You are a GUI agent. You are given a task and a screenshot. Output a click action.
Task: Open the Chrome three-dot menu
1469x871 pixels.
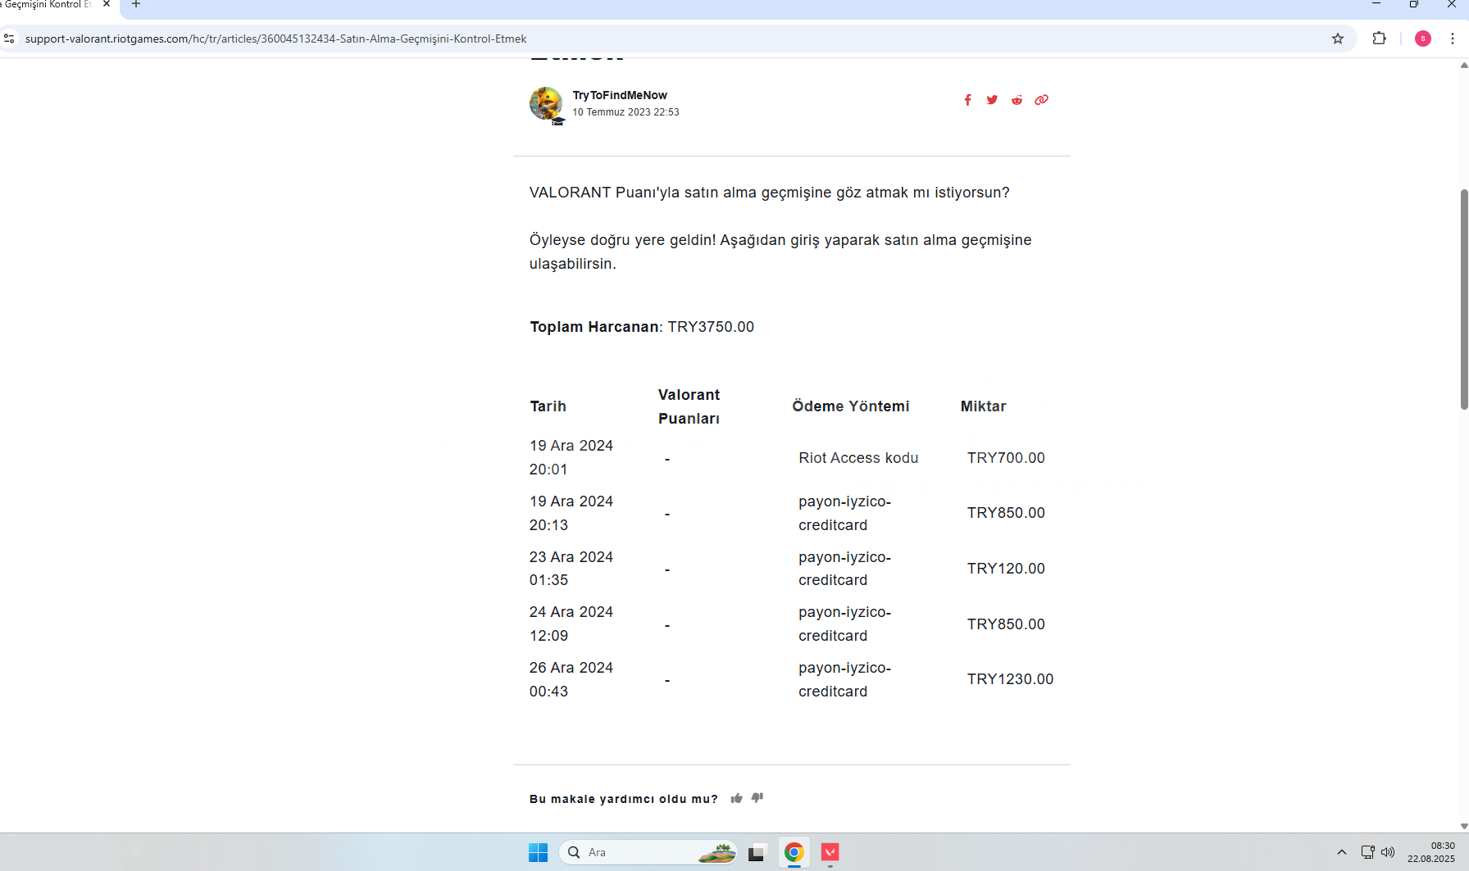coord(1452,39)
